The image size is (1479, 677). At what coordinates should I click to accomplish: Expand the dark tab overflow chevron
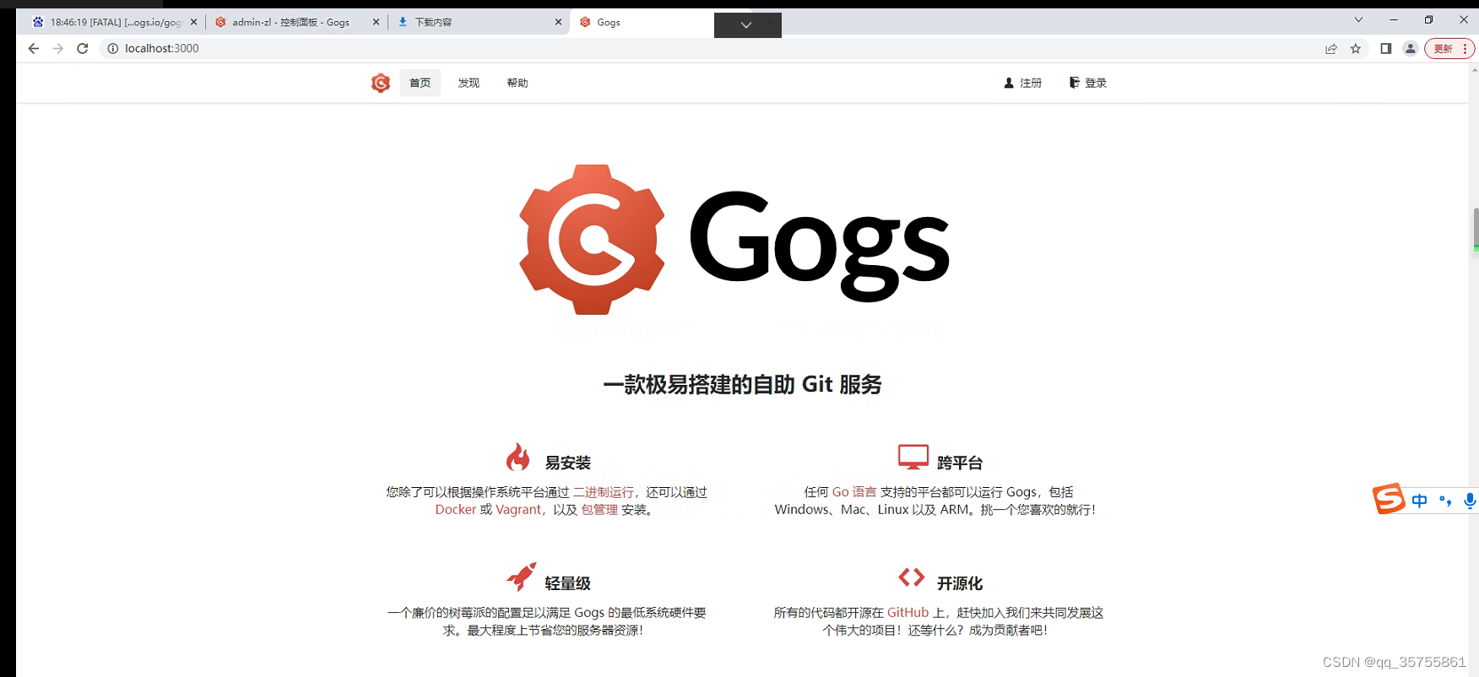tap(747, 25)
